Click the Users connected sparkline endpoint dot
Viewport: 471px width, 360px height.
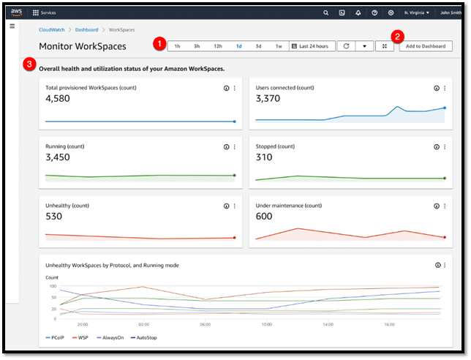point(445,108)
